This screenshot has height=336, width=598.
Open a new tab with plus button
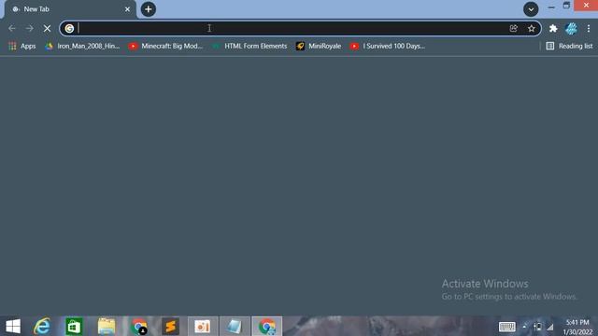(x=149, y=9)
